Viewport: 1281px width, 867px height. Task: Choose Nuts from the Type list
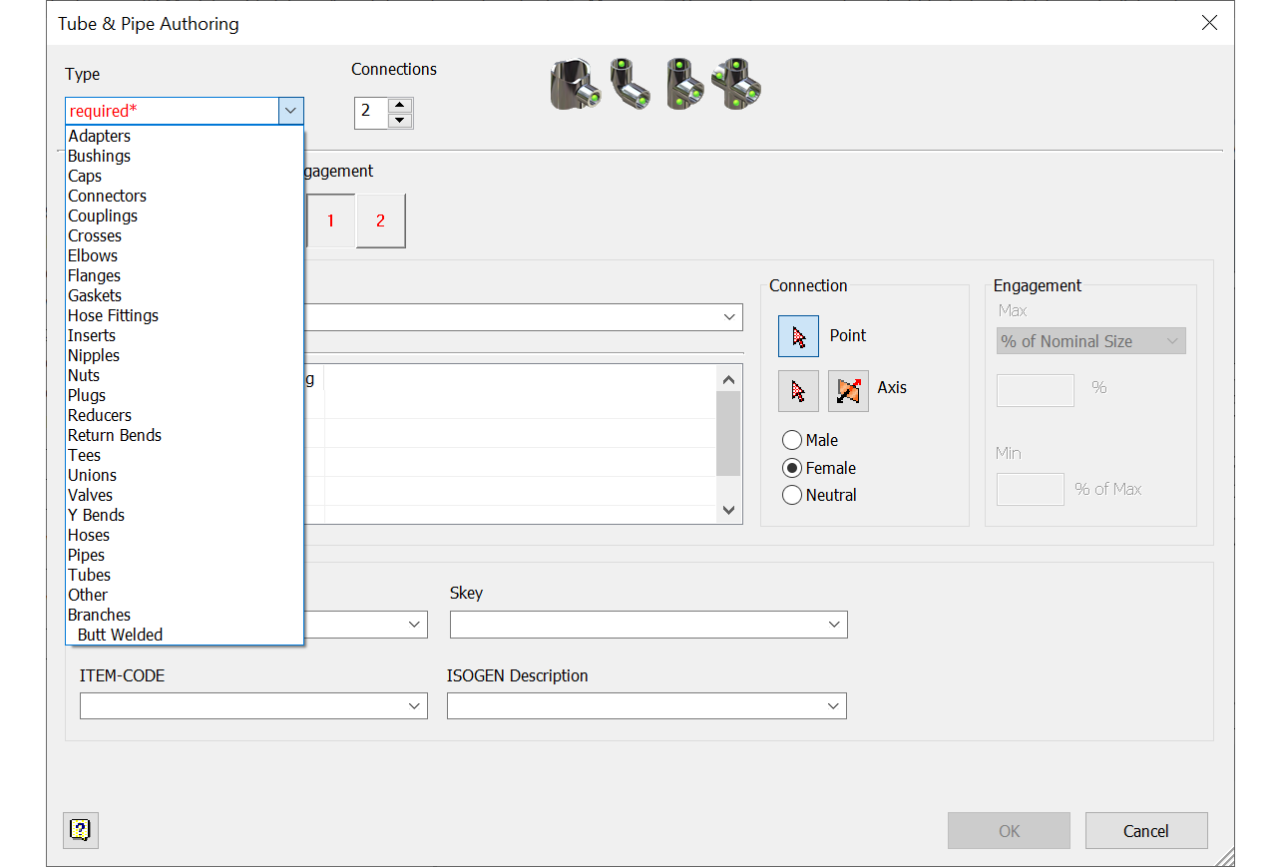point(184,375)
